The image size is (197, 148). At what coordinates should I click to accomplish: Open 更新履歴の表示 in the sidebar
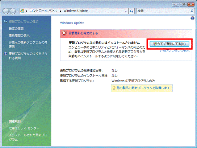[19, 35]
